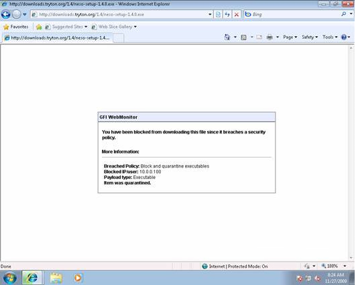Screen dimensions: 356x285
Task: Open the Page menu
Action: 290,37
